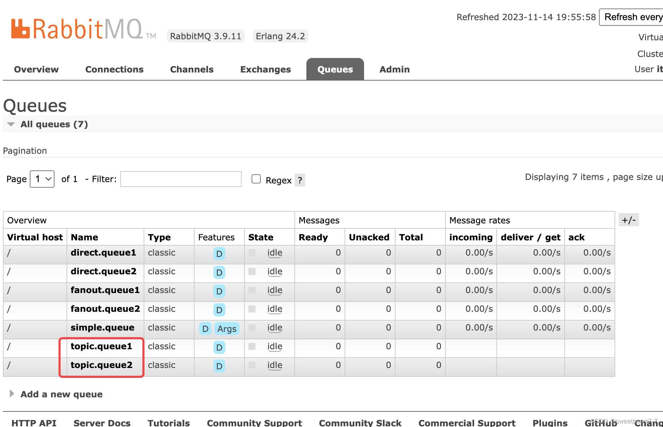Click the Erlang 24.2 version label
The width and height of the screenshot is (663, 427).
click(x=280, y=36)
